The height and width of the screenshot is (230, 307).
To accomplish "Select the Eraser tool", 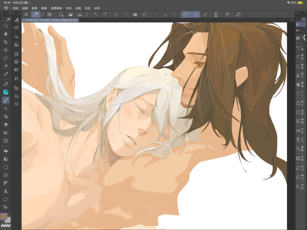I will [6, 125].
